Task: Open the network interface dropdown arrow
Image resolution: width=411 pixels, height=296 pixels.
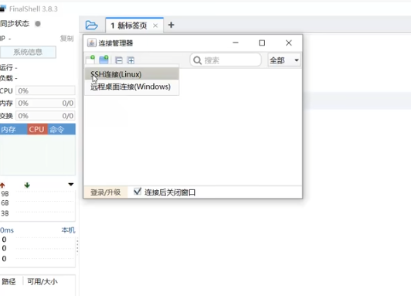Action: (x=71, y=185)
